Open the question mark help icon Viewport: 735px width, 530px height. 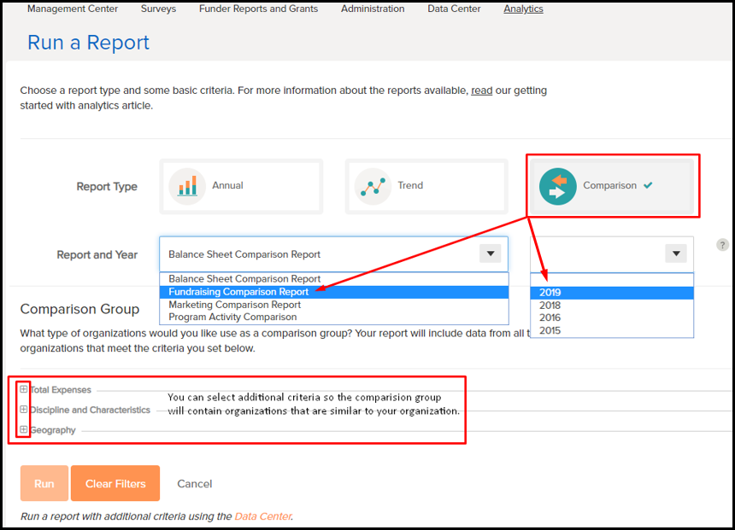tap(722, 244)
